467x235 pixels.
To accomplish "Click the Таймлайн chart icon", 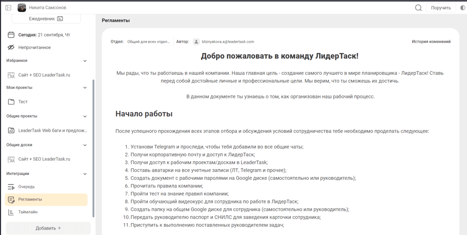I will [11, 212].
